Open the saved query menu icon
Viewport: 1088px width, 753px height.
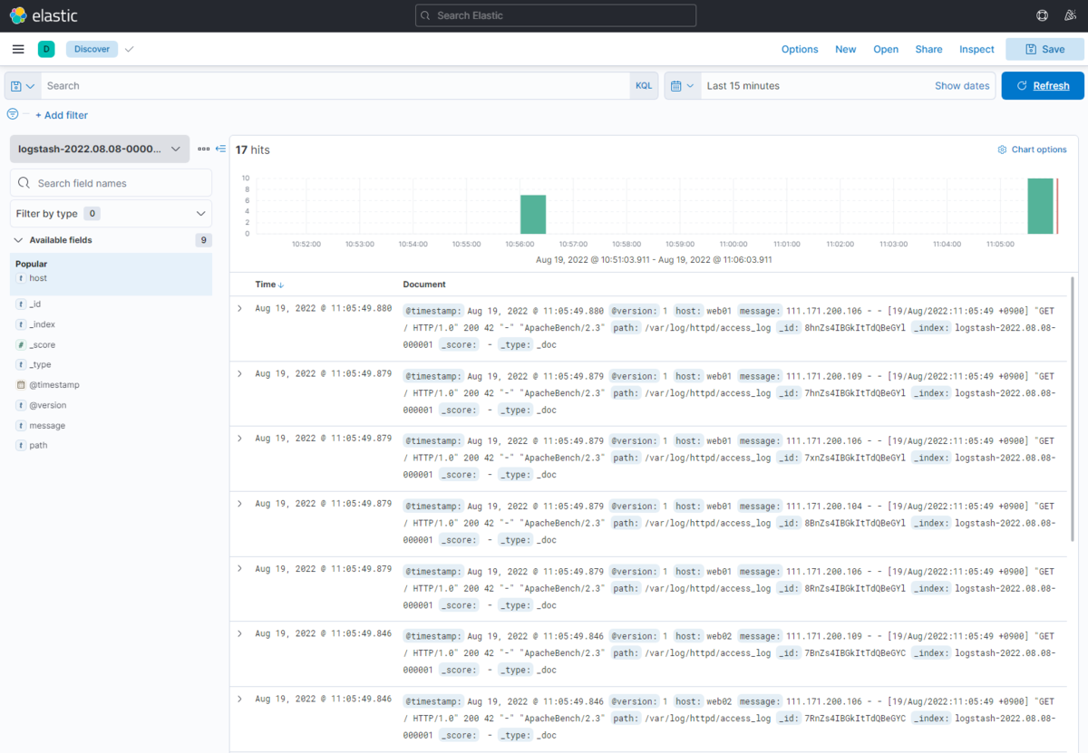(x=23, y=85)
